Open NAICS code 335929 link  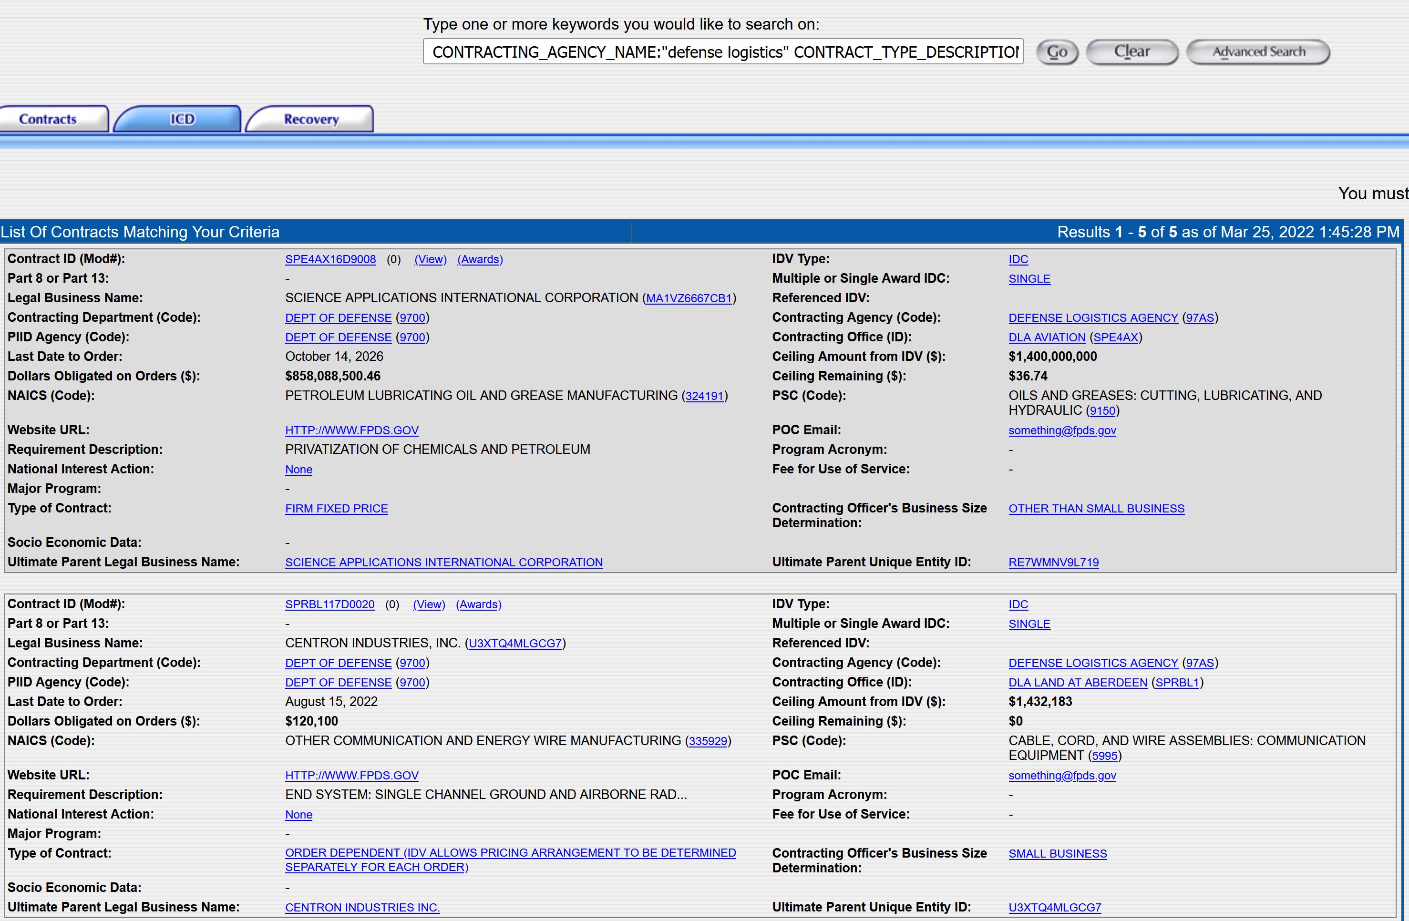coord(708,741)
